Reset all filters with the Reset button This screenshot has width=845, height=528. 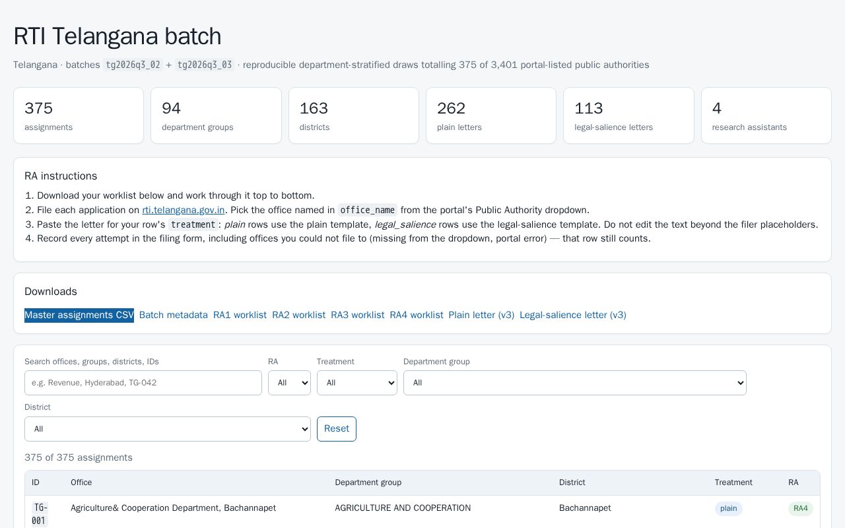(x=337, y=429)
